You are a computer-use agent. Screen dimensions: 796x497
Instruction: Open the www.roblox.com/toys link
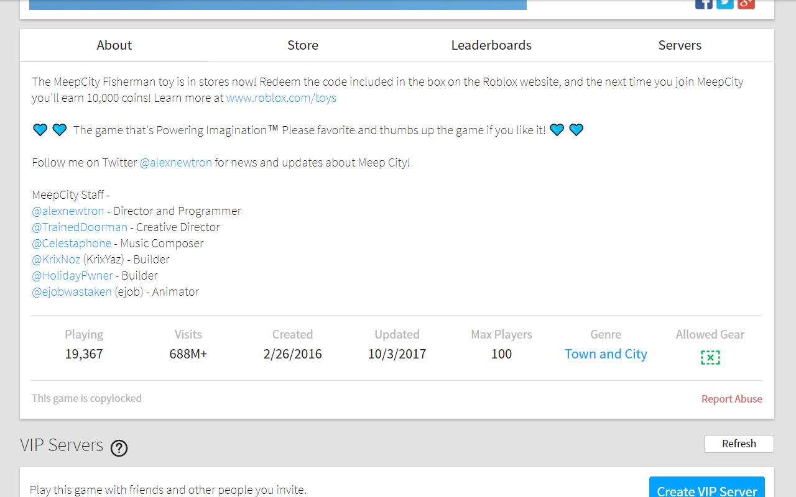point(281,98)
